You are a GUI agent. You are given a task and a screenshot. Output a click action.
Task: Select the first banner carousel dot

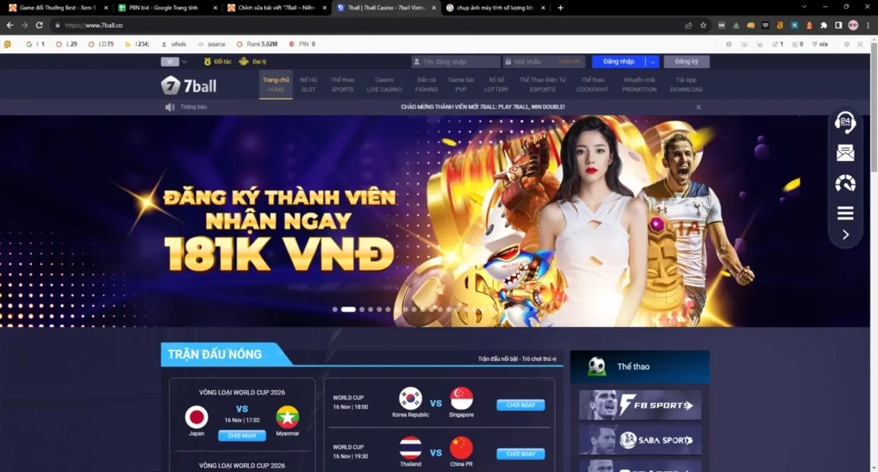(x=335, y=309)
